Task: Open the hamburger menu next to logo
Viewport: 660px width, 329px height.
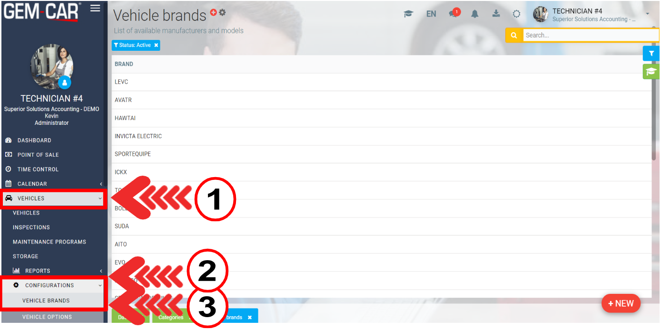Action: coord(95,8)
